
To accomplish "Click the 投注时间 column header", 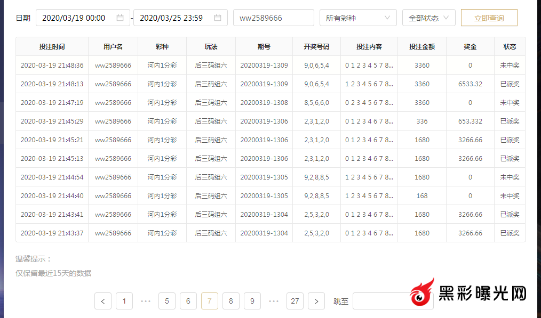I will [52, 47].
